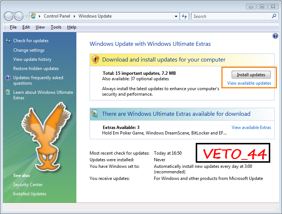This screenshot has width=282, height=214.
Task: Expand the arrow before Control Panel breadcrumb
Action: click(40, 16)
